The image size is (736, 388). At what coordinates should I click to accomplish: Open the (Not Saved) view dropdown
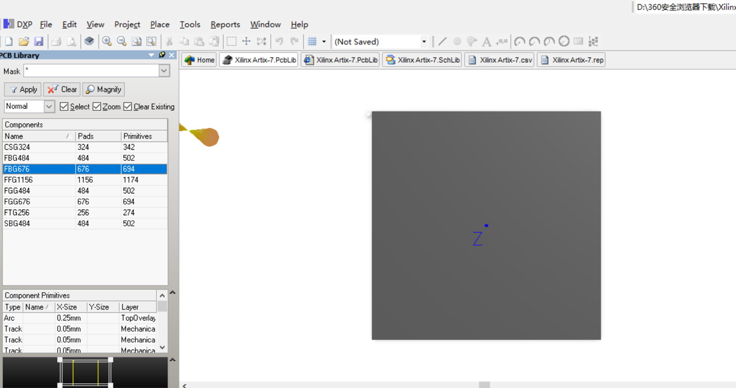click(424, 41)
